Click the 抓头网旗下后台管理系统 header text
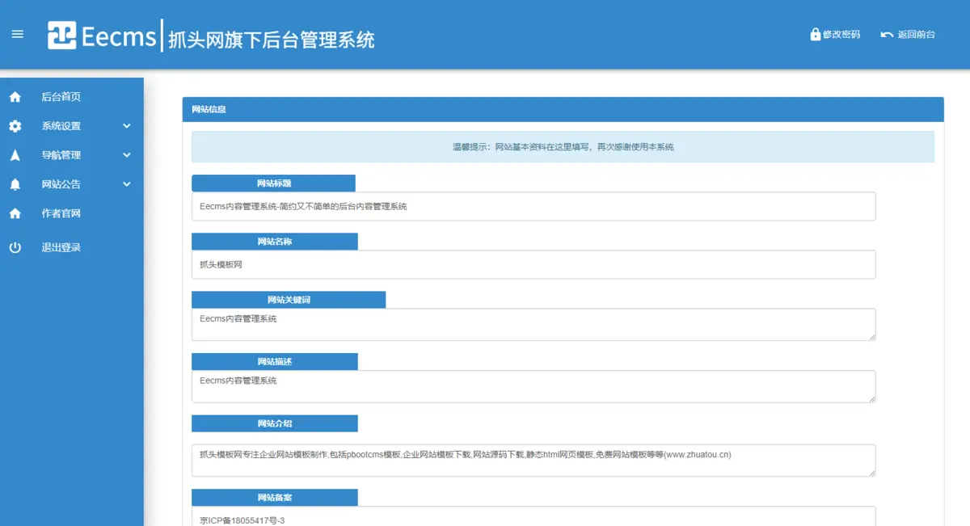The image size is (970, 526). (272, 39)
